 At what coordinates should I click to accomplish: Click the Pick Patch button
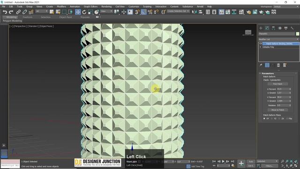point(277,84)
